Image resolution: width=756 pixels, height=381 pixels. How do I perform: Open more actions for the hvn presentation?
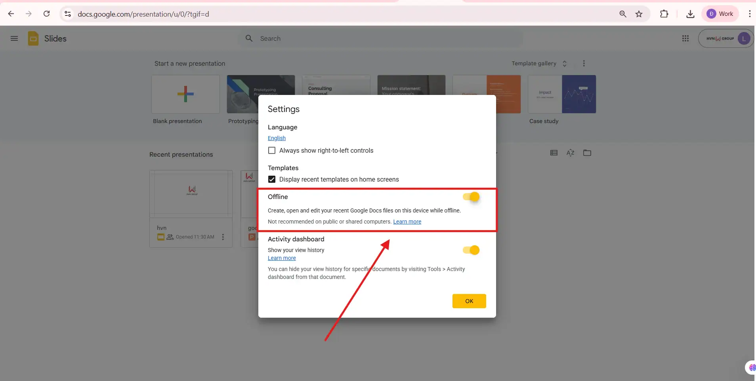[x=223, y=237]
